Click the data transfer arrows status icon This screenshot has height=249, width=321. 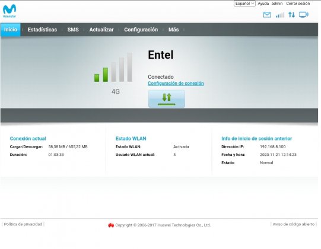291,15
